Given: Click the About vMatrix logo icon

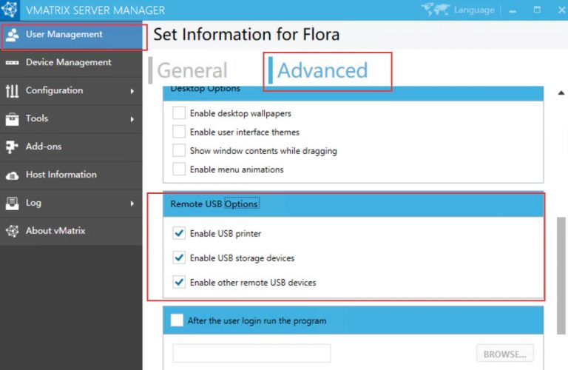Looking at the screenshot, I should [x=12, y=231].
